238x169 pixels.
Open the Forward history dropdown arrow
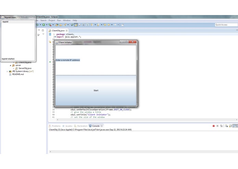click(118, 25)
